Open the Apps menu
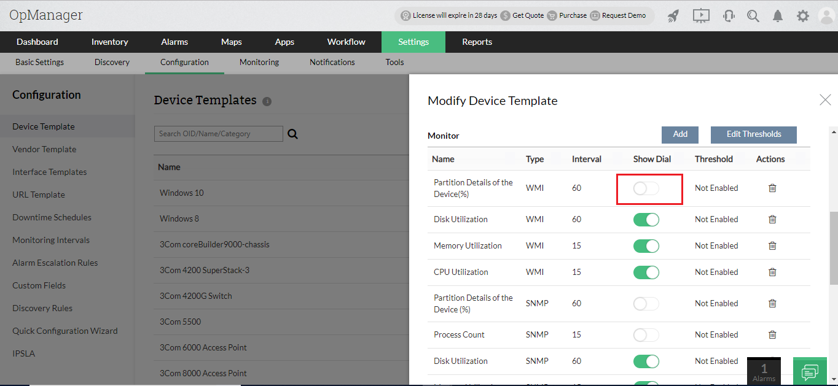 284,42
